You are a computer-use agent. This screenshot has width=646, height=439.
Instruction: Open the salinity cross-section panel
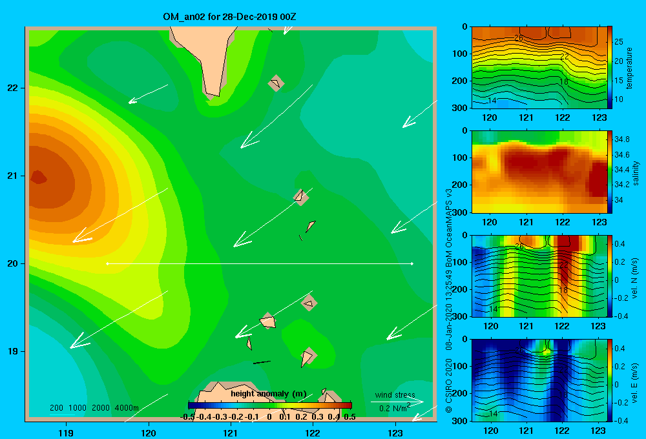pyautogui.click(x=539, y=172)
